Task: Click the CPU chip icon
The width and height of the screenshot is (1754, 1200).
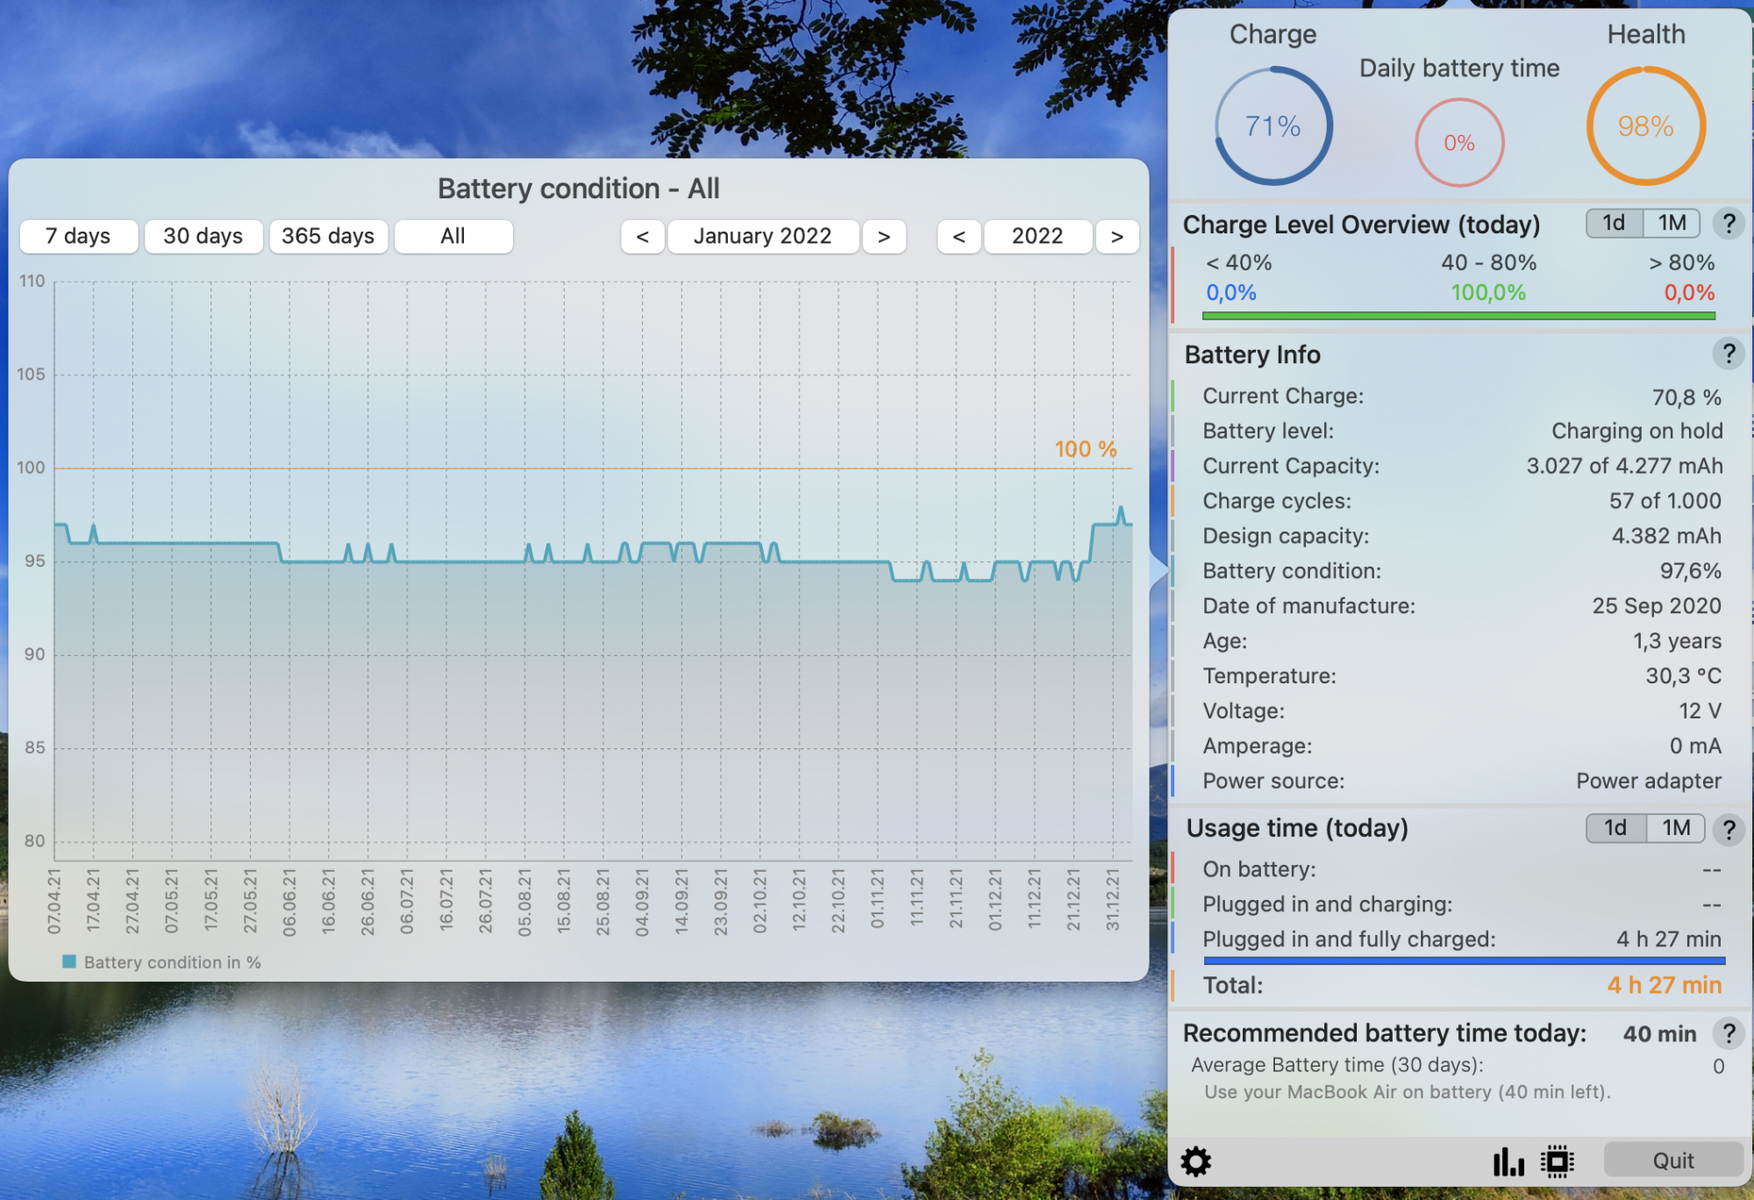Action: [1558, 1161]
